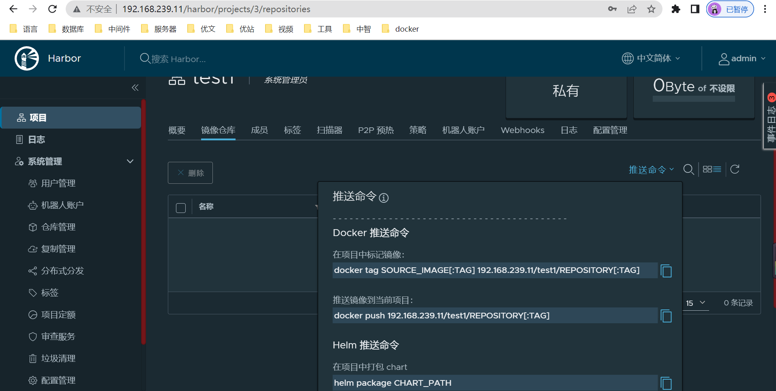The image size is (776, 391).
Task: Open the 概要 tab
Action: coord(176,130)
